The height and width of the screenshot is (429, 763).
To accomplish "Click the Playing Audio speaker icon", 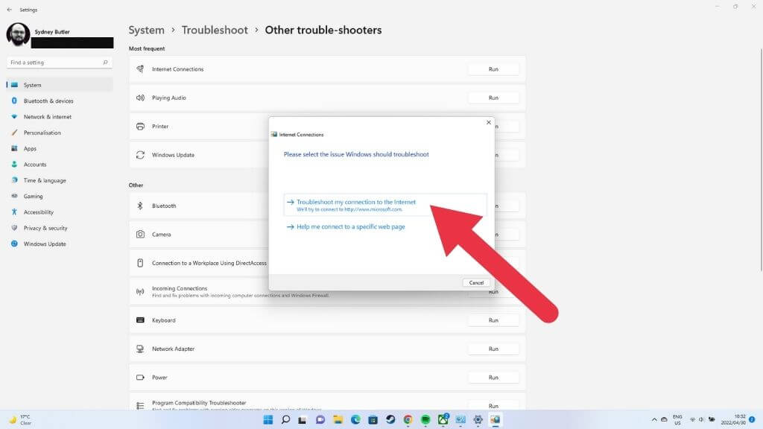I will point(140,98).
